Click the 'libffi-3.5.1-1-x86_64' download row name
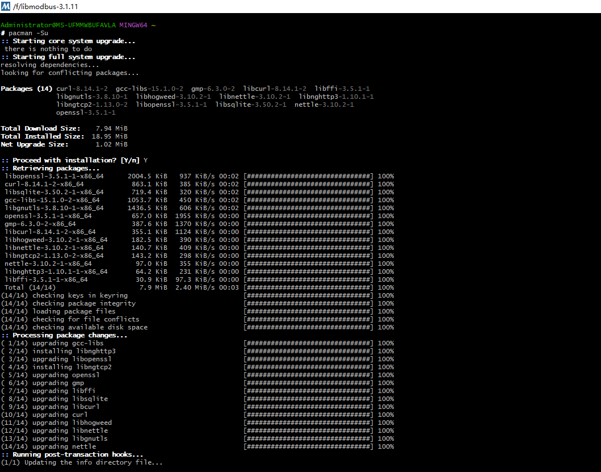This screenshot has width=601, height=472. (46, 280)
